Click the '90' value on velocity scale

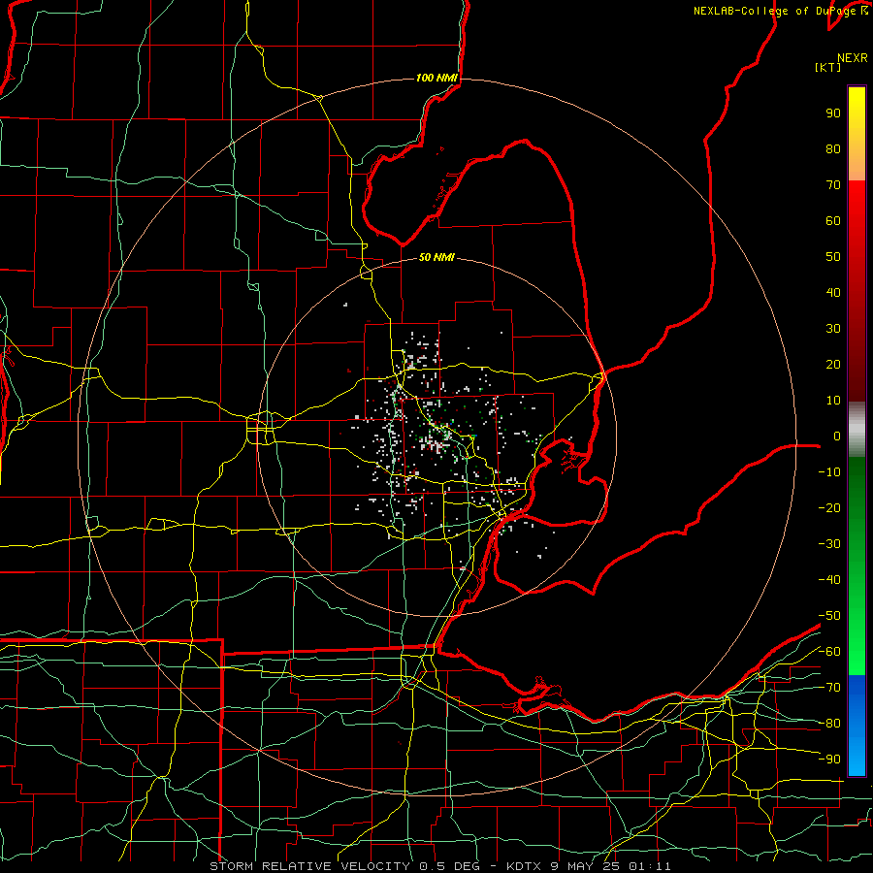[833, 113]
